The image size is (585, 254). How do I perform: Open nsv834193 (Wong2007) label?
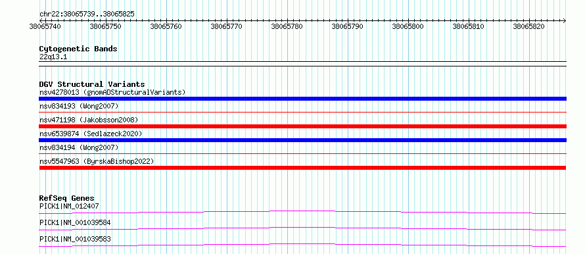[x=79, y=106]
